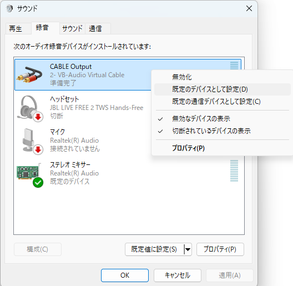Click the speaker icon in title bar
The height and width of the screenshot is (286, 293).
[9, 8]
